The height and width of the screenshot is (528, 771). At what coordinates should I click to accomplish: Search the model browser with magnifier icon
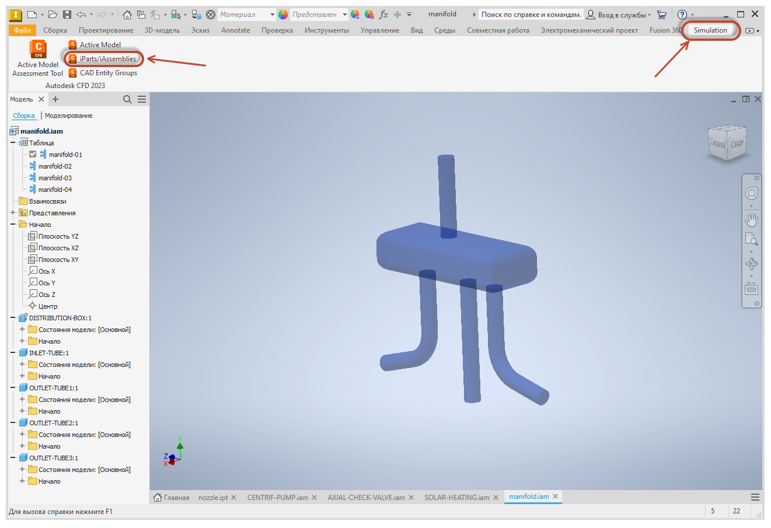(127, 99)
